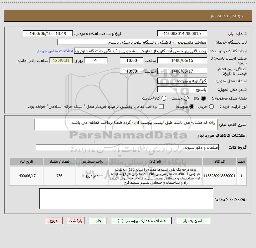This screenshot has height=248, width=256.
Task: Click the quantity cell 756
Action: tap(60, 176)
